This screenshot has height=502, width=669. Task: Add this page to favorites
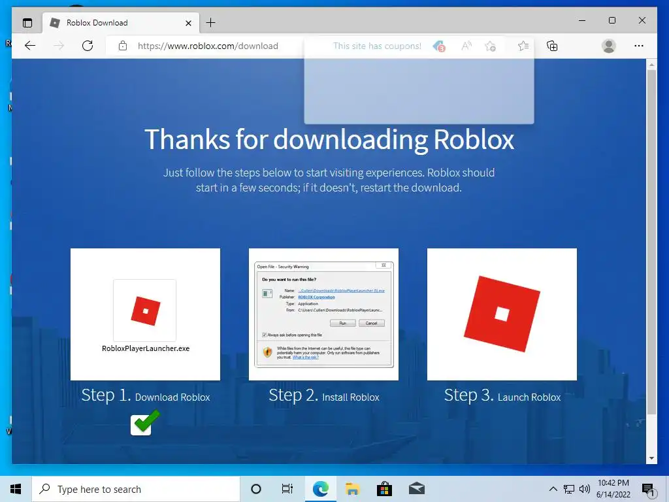tap(490, 46)
